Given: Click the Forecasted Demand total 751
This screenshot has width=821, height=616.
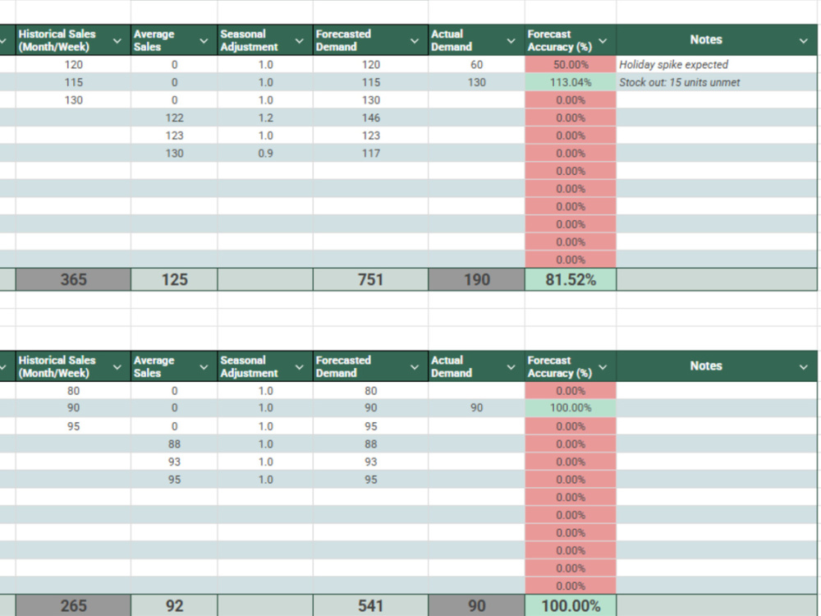Looking at the screenshot, I should (x=371, y=280).
